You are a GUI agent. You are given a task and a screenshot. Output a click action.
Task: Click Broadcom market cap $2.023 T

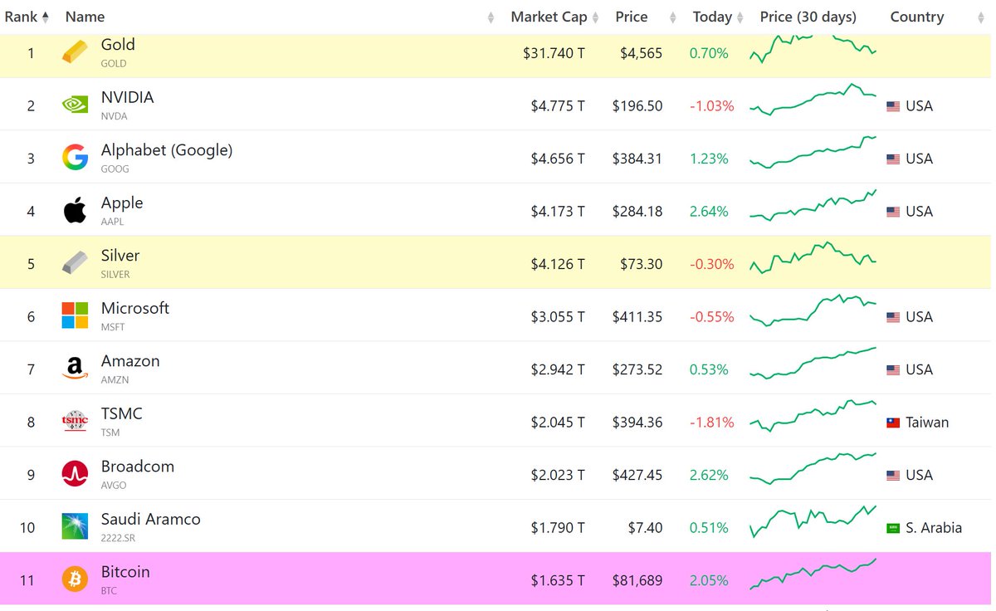558,475
